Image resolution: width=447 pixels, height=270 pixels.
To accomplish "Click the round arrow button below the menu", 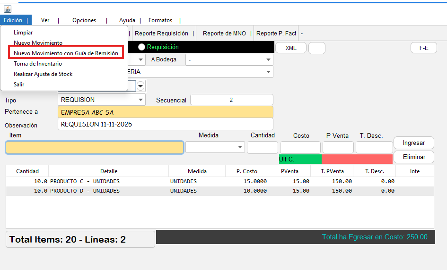I will (x=140, y=85).
